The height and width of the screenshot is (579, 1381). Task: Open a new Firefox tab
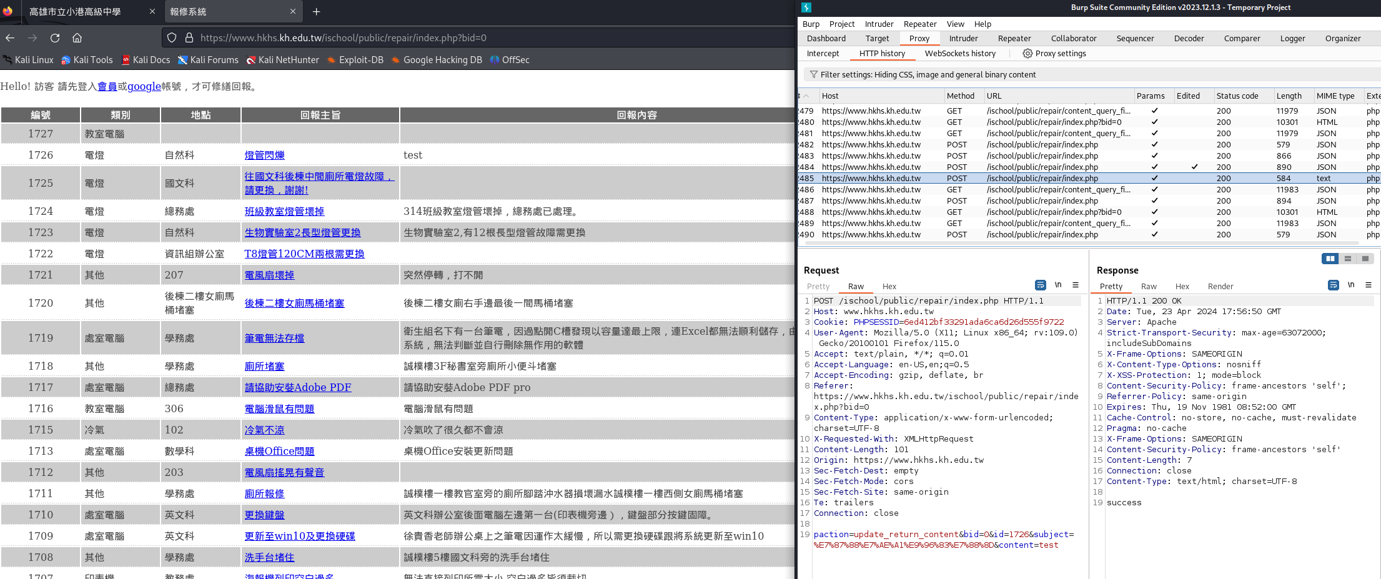coord(316,11)
